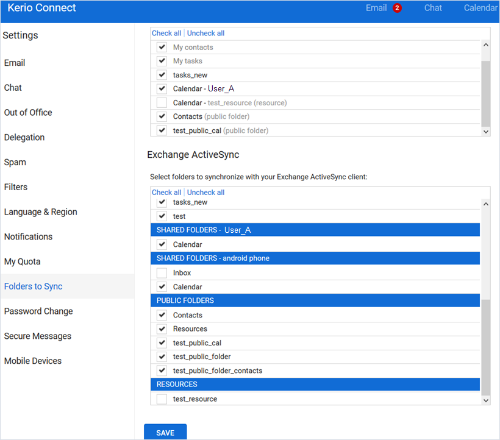Enable the Inbox shared folder checkbox
This screenshot has width=500, height=440.
[162, 273]
